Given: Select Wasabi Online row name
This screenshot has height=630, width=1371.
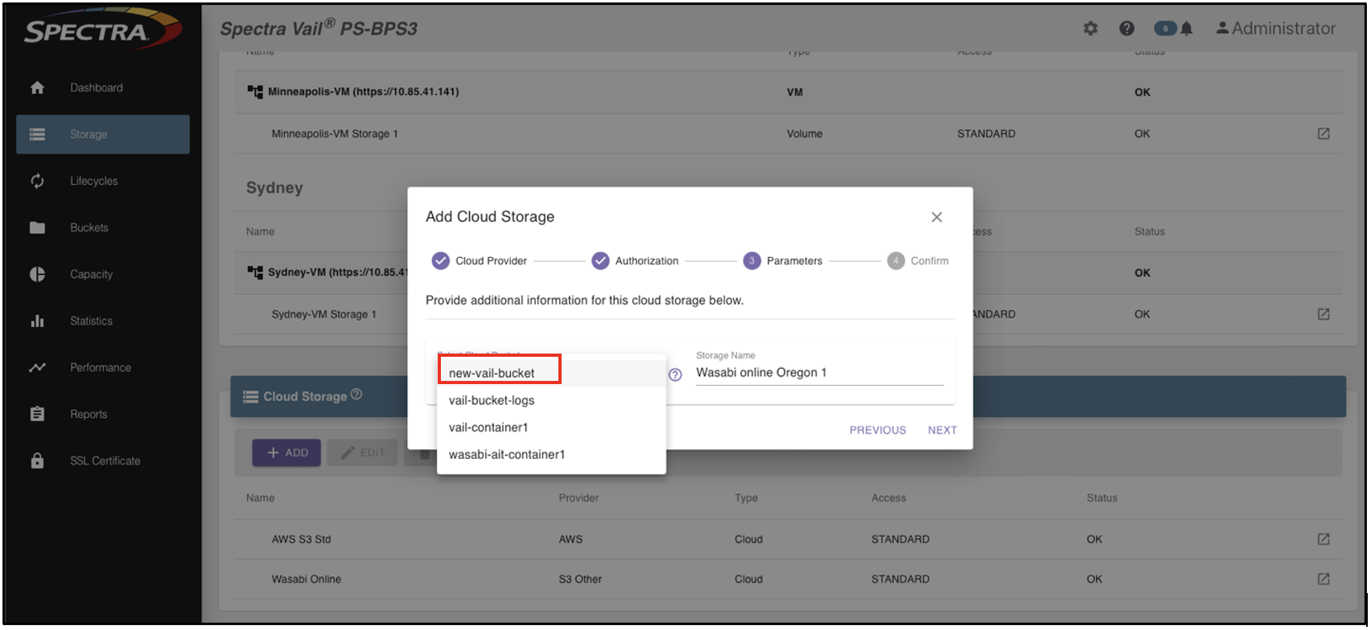Looking at the screenshot, I should click(306, 579).
